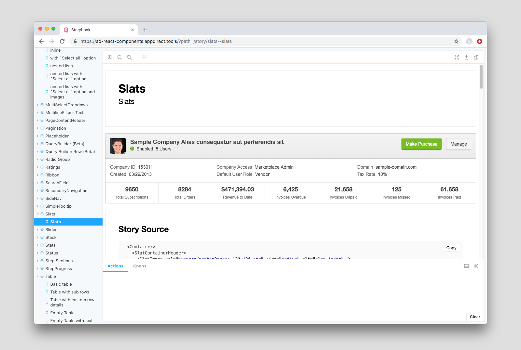Select the Empty Table story
This screenshot has width=521, height=350.
pyautogui.click(x=62, y=313)
